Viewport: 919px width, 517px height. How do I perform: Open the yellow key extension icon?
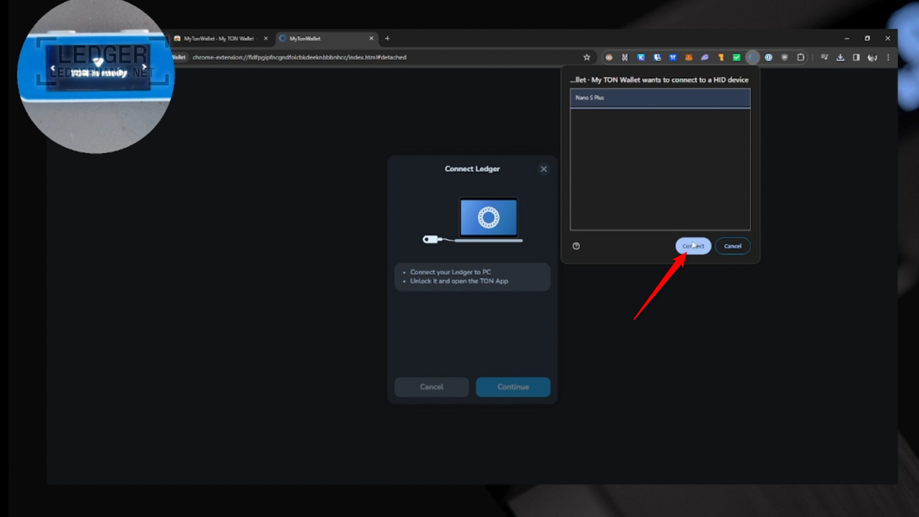coord(721,57)
